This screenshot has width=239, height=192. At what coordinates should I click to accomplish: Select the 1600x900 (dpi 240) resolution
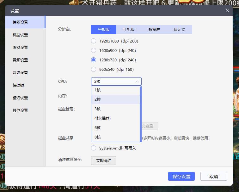94,50
